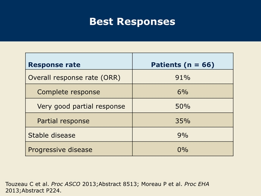Click the Abstract P224 reference text
Screen dimensions: 261x196
41,190
